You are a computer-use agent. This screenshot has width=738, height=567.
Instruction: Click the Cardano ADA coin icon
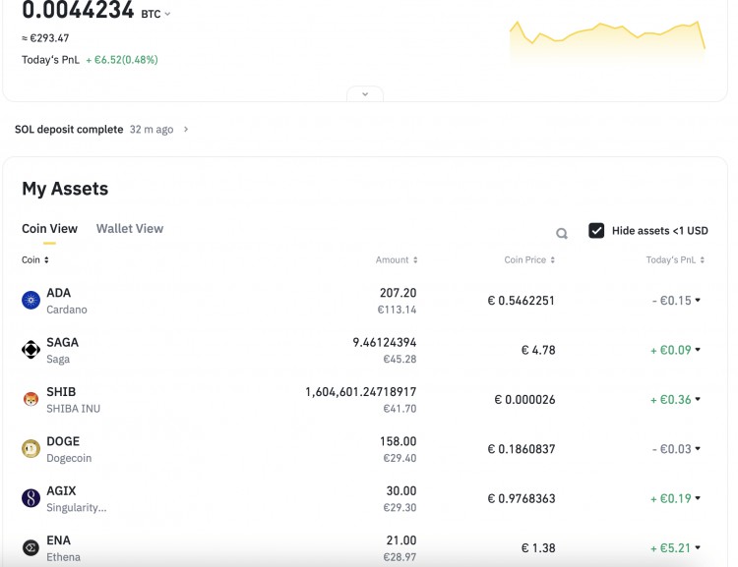click(x=31, y=300)
